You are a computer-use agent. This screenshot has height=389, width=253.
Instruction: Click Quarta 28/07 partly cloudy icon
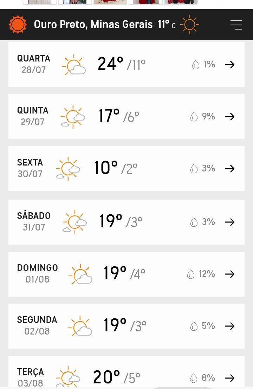[74, 65]
